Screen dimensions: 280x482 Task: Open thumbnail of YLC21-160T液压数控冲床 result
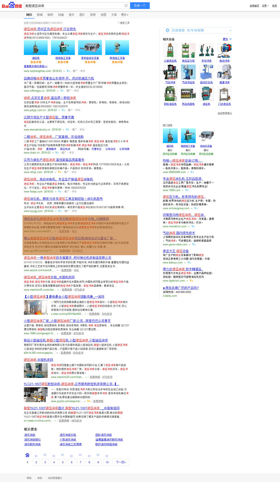pyautogui.click(x=36, y=395)
